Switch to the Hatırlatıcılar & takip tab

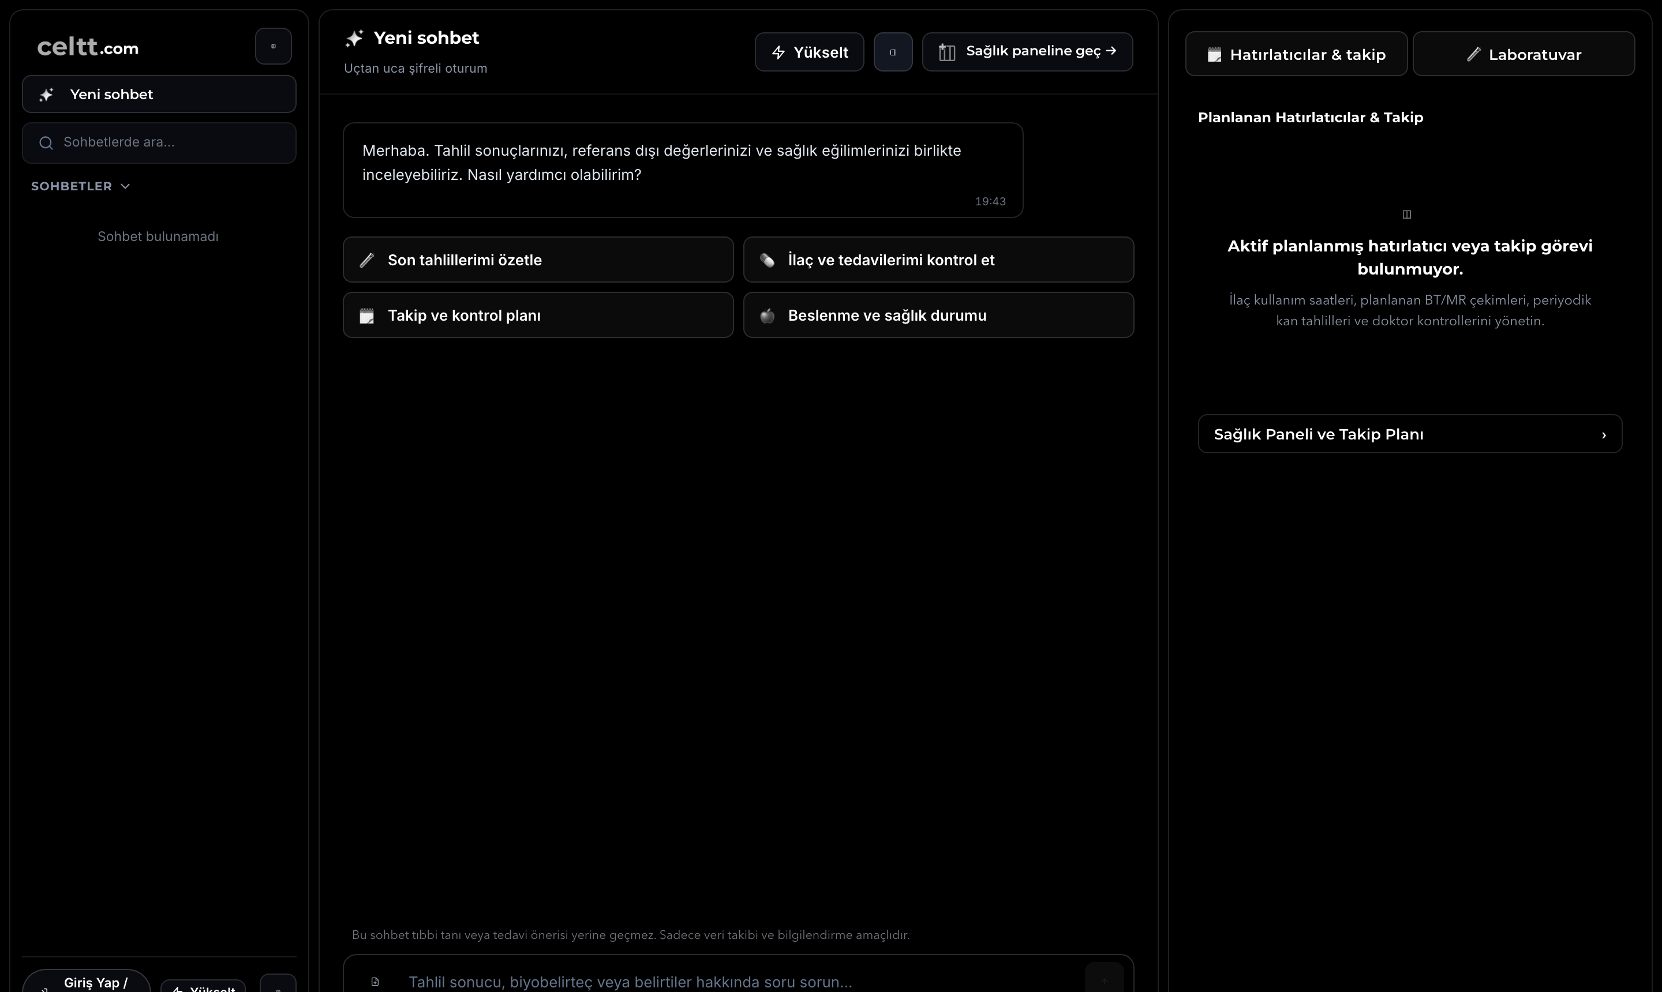(1296, 54)
